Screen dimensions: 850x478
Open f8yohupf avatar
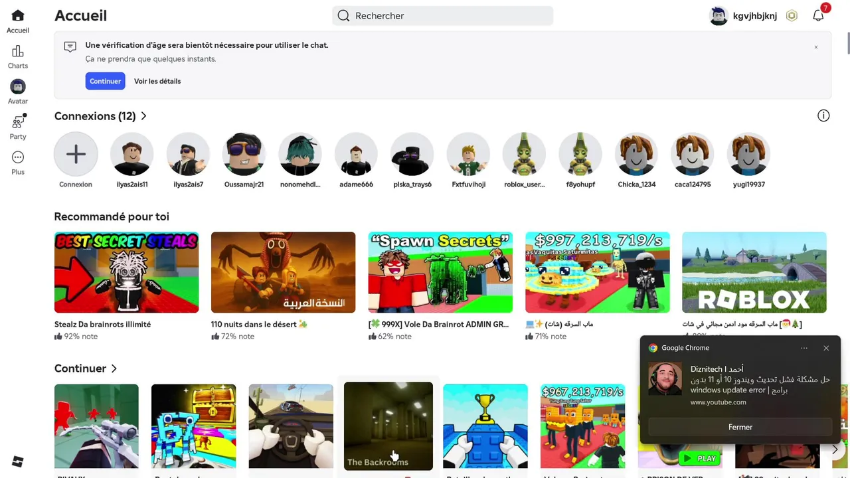coord(580,154)
